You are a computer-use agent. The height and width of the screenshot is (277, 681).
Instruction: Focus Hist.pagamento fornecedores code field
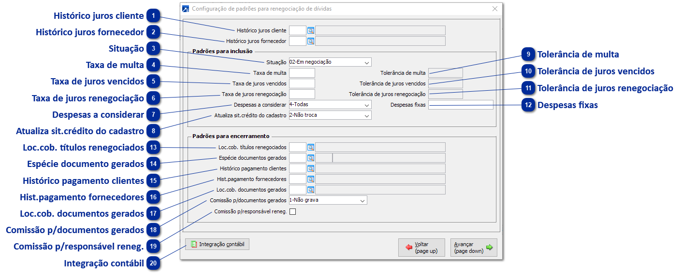297,179
